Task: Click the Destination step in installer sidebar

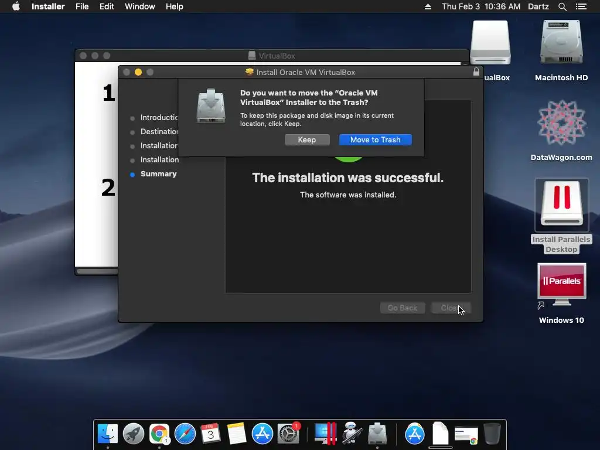Action: tap(159, 132)
